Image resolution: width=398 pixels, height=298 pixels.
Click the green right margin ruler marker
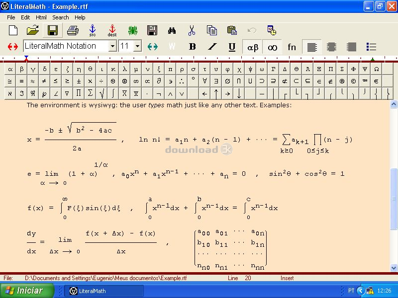click(372, 60)
